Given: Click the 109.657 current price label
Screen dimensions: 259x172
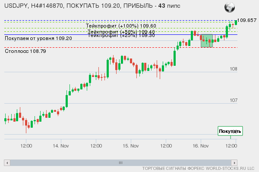Looking at the screenshot, I should pyautogui.click(x=247, y=20).
